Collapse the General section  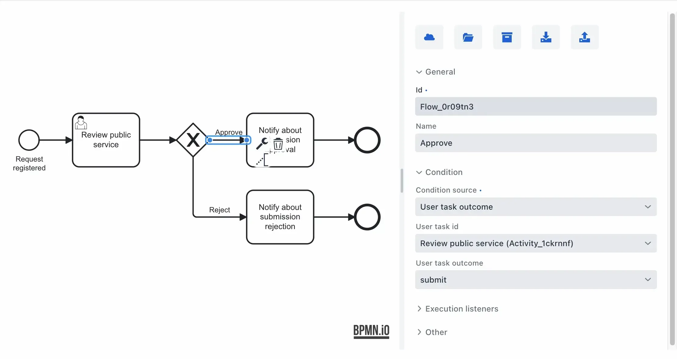click(x=419, y=72)
